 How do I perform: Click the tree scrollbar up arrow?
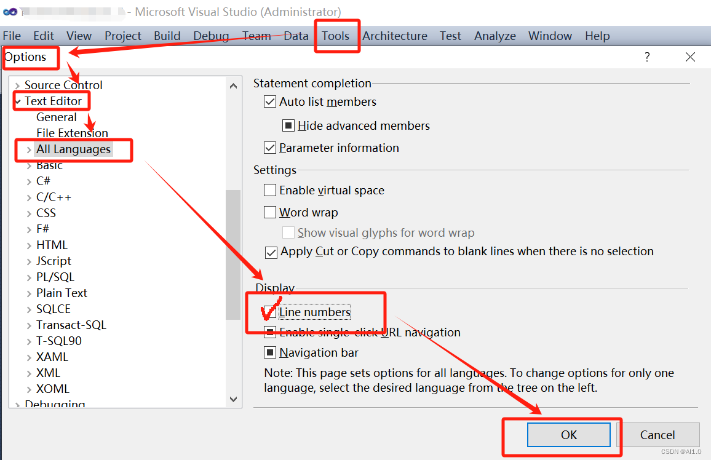[234, 85]
